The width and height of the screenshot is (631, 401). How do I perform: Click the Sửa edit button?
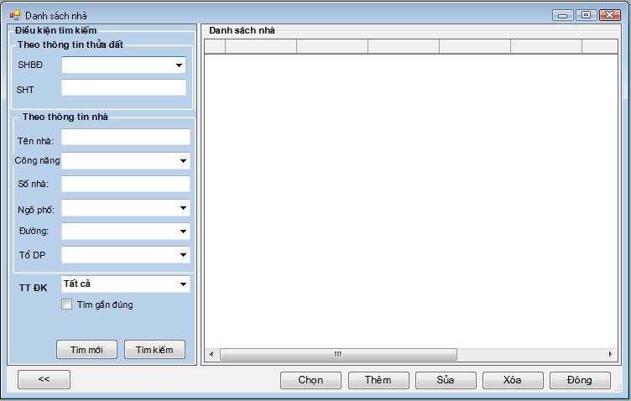[x=446, y=380]
